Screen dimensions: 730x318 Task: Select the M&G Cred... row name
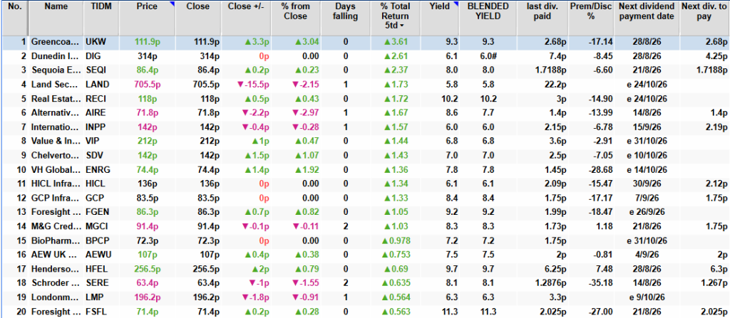coord(55,226)
